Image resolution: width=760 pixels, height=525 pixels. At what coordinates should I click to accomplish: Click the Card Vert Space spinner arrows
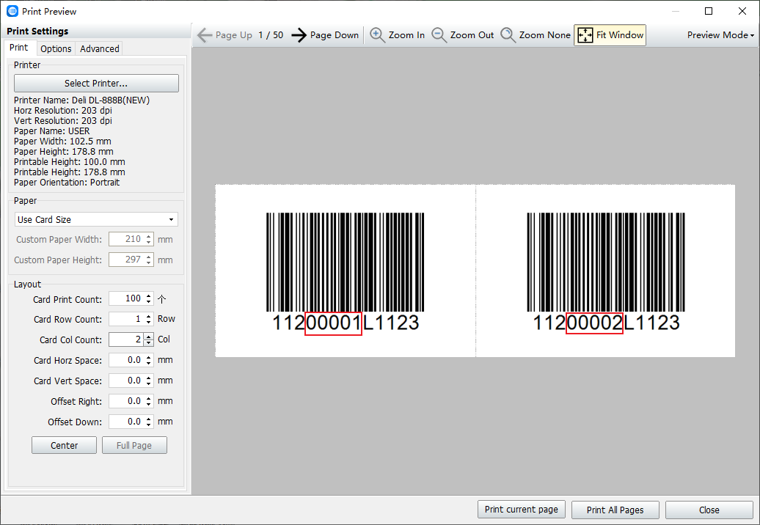coord(149,381)
